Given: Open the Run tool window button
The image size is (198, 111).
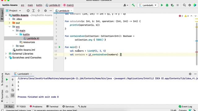Looking at the screenshot, I should [x=9, y=106].
